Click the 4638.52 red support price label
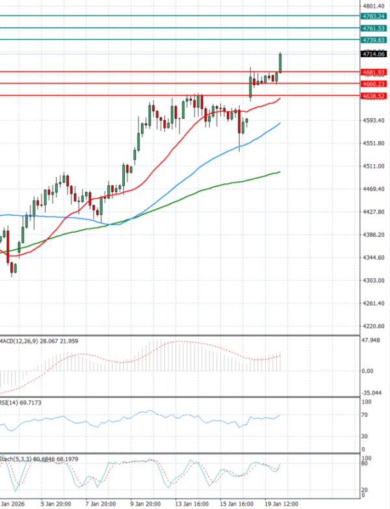Viewport: 390px width, 509px height. [x=374, y=96]
